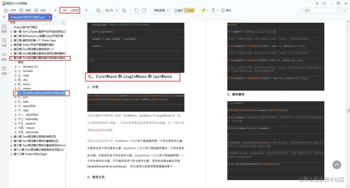Viewport: 350px width, 188px height.
Task: Select 第四章 Flutter开发环境搭建和调试
Action: (x=34, y=45)
